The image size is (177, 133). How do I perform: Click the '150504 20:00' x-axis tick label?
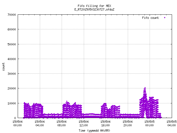click(x=127, y=124)
